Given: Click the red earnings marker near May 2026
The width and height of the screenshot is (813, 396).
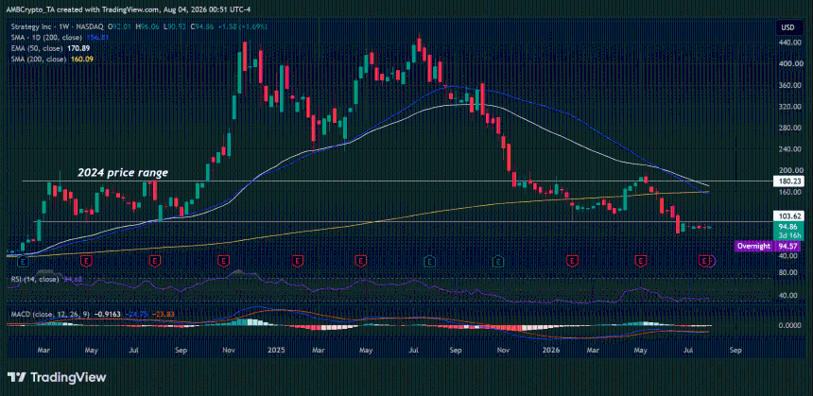Looking at the screenshot, I should [x=640, y=259].
